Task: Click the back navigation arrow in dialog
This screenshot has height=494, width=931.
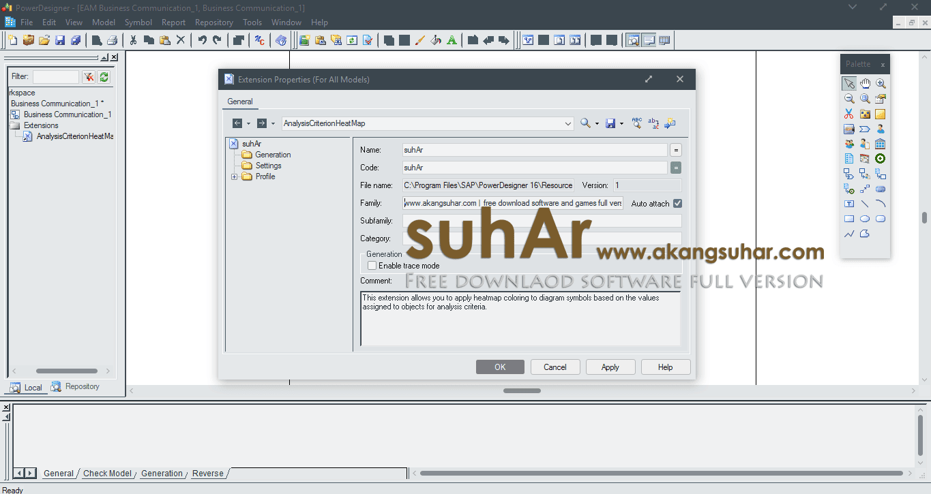Action: (237, 123)
